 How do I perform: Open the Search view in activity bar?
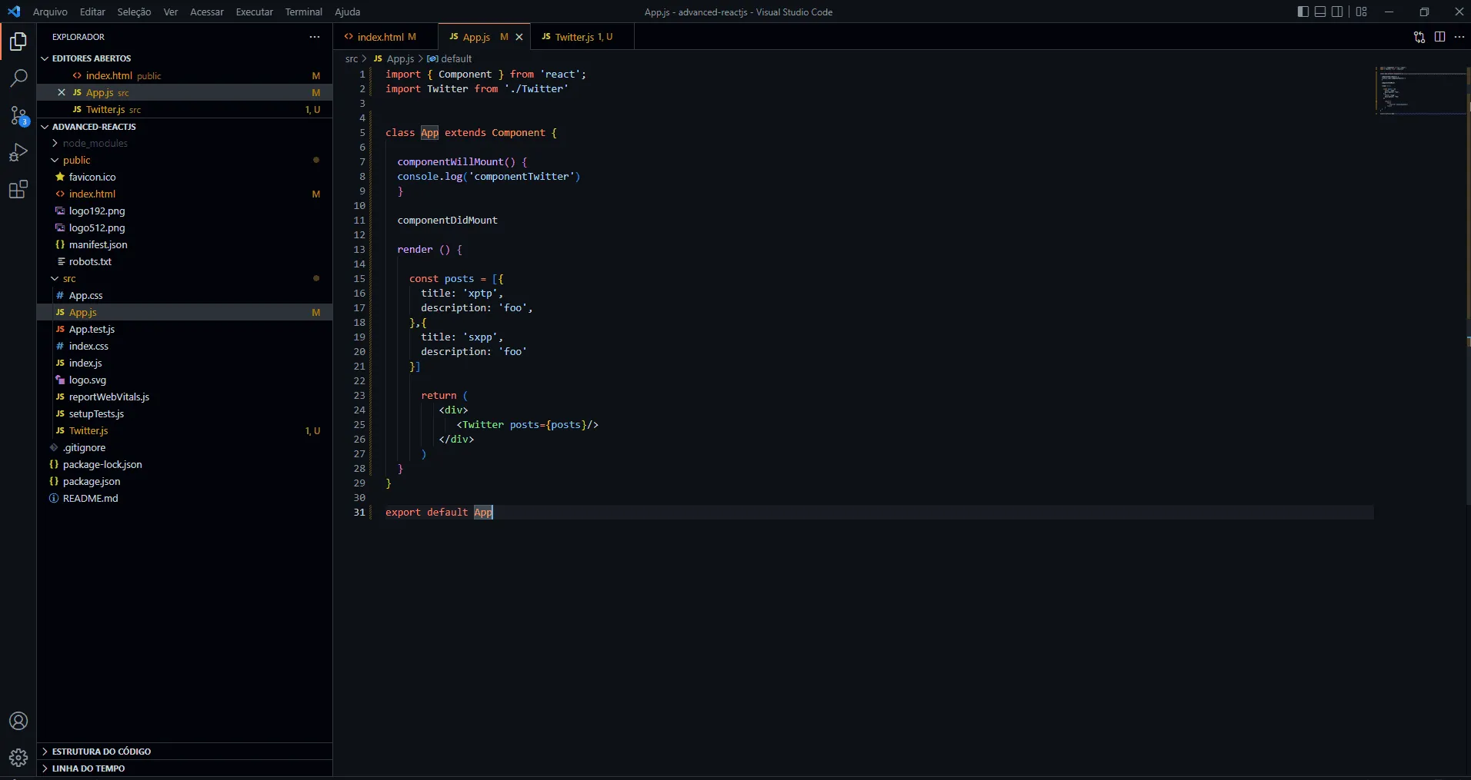18,78
